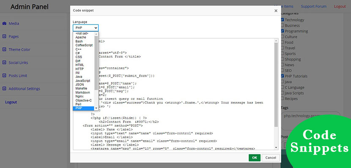Uncheck the Technology category
Screen dimensions: 351x168
point(282,20)
